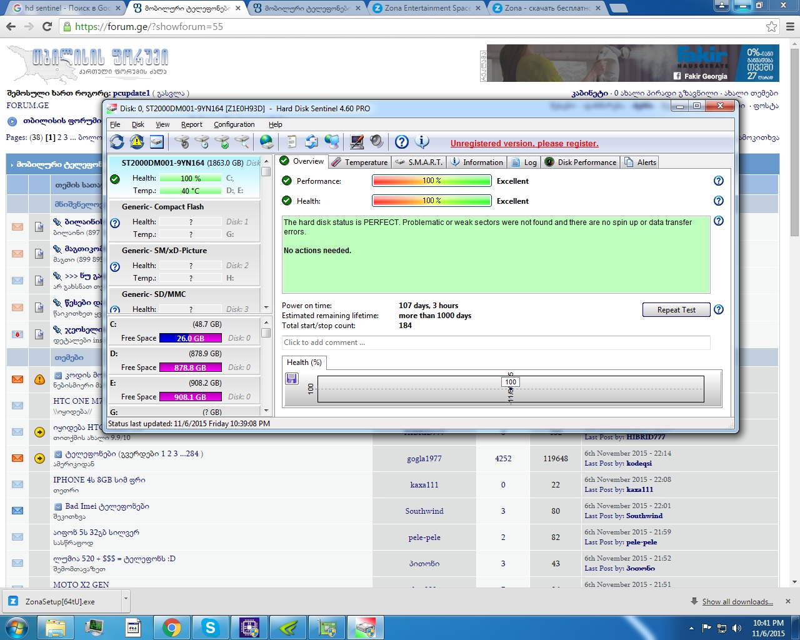Click the Unregistered version register link
The width and height of the screenshot is (800, 640).
click(524, 143)
